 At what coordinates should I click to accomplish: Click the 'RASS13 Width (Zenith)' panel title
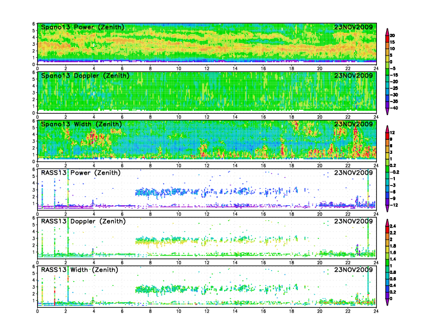click(x=79, y=270)
